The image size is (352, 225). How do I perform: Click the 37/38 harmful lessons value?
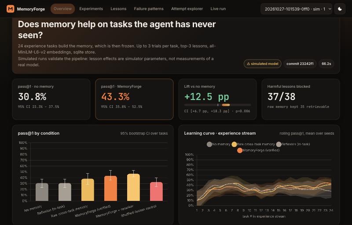[x=282, y=97]
